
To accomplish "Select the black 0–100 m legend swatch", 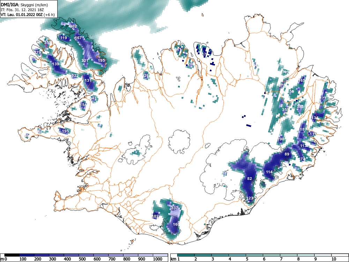I will coord(12,255).
